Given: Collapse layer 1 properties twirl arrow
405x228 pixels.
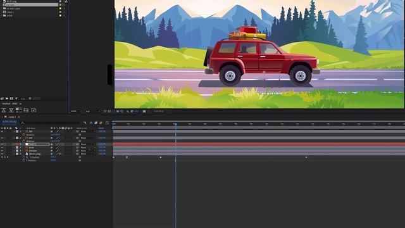Looking at the screenshot, I should tap(14, 131).
